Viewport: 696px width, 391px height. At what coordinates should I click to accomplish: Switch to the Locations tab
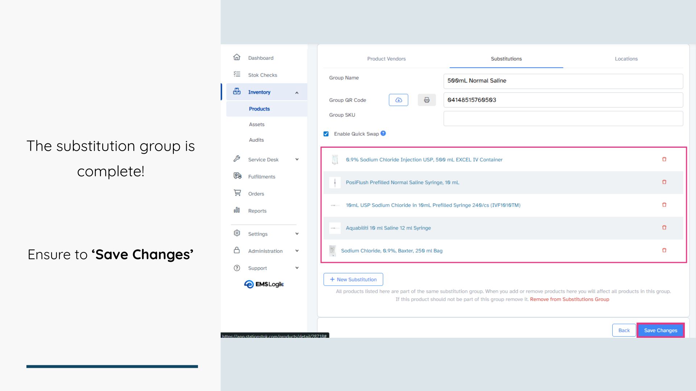(x=626, y=59)
